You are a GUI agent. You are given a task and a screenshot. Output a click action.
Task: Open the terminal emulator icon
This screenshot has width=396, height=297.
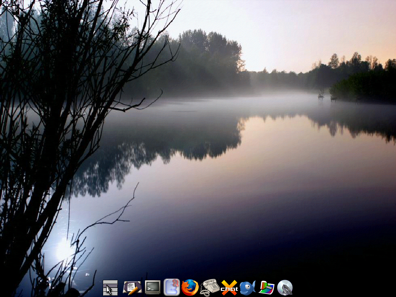tap(153, 287)
